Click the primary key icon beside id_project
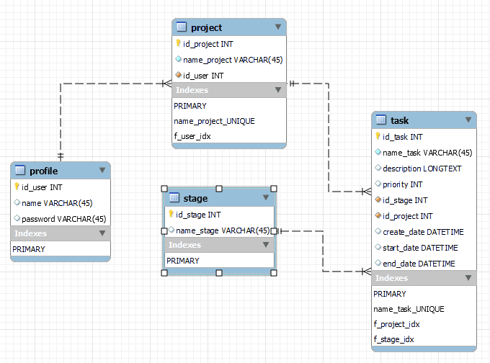Viewport: 490px width, 363px height. (178, 44)
